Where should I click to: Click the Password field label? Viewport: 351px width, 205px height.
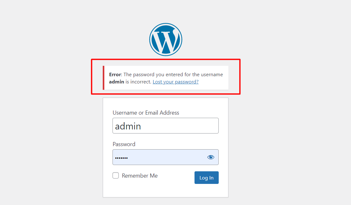(x=124, y=144)
